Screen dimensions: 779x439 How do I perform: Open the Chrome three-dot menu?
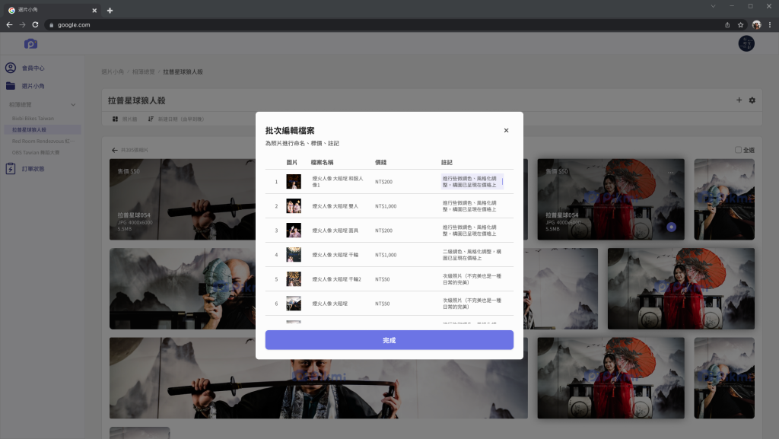pos(769,24)
